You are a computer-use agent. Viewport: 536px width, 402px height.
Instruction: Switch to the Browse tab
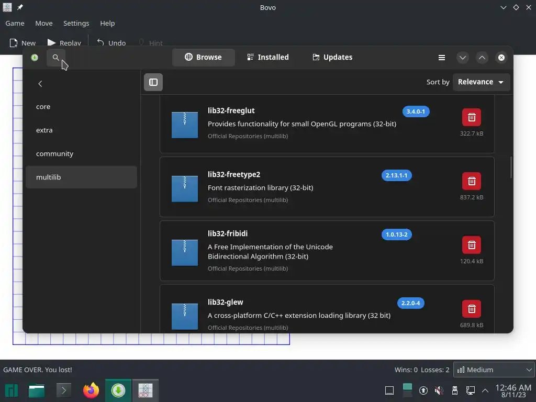[x=204, y=57]
